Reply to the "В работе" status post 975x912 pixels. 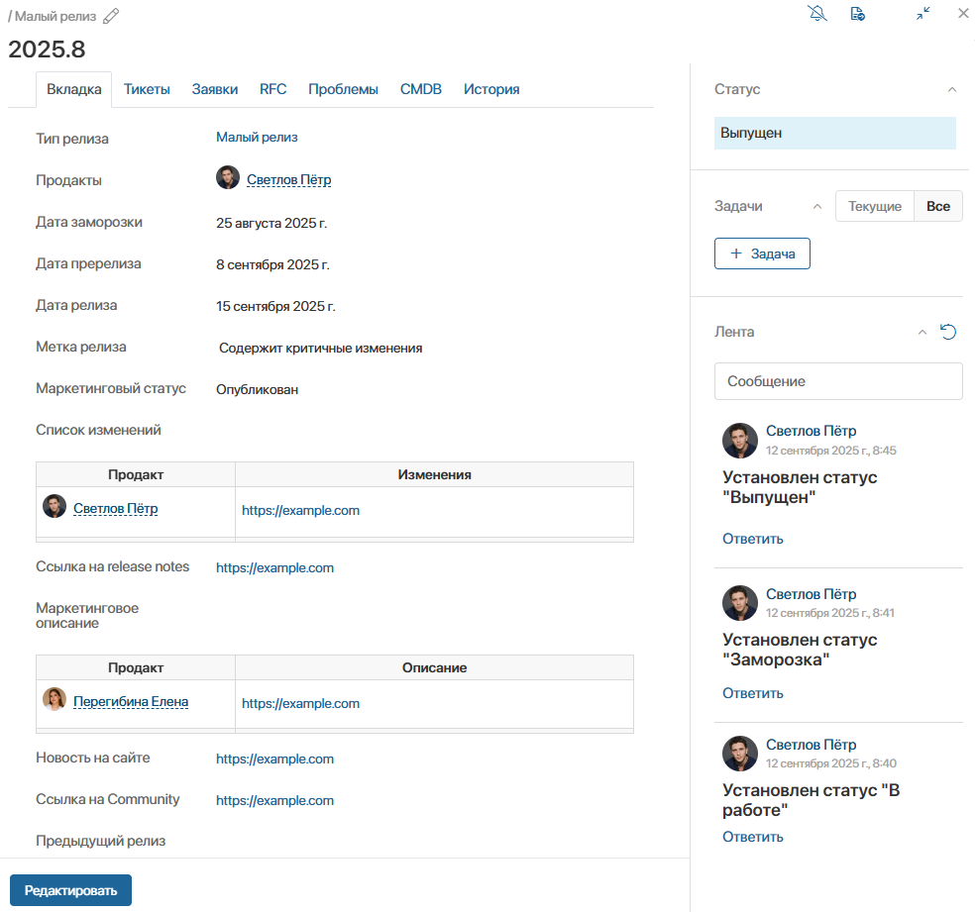752,837
